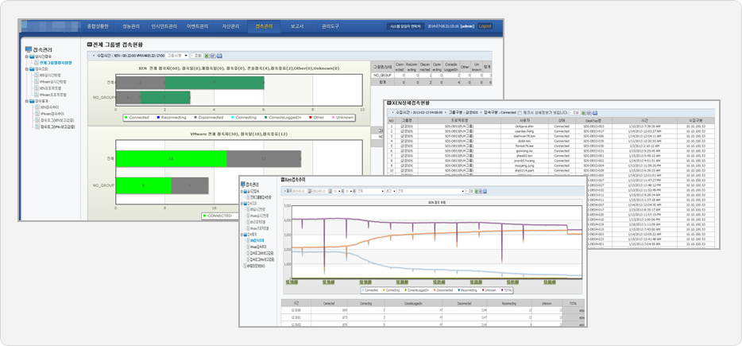Open the first 전체 dropdown in Xen접속추이 toolbar
The width and height of the screenshot is (742, 346).
tap(370, 192)
